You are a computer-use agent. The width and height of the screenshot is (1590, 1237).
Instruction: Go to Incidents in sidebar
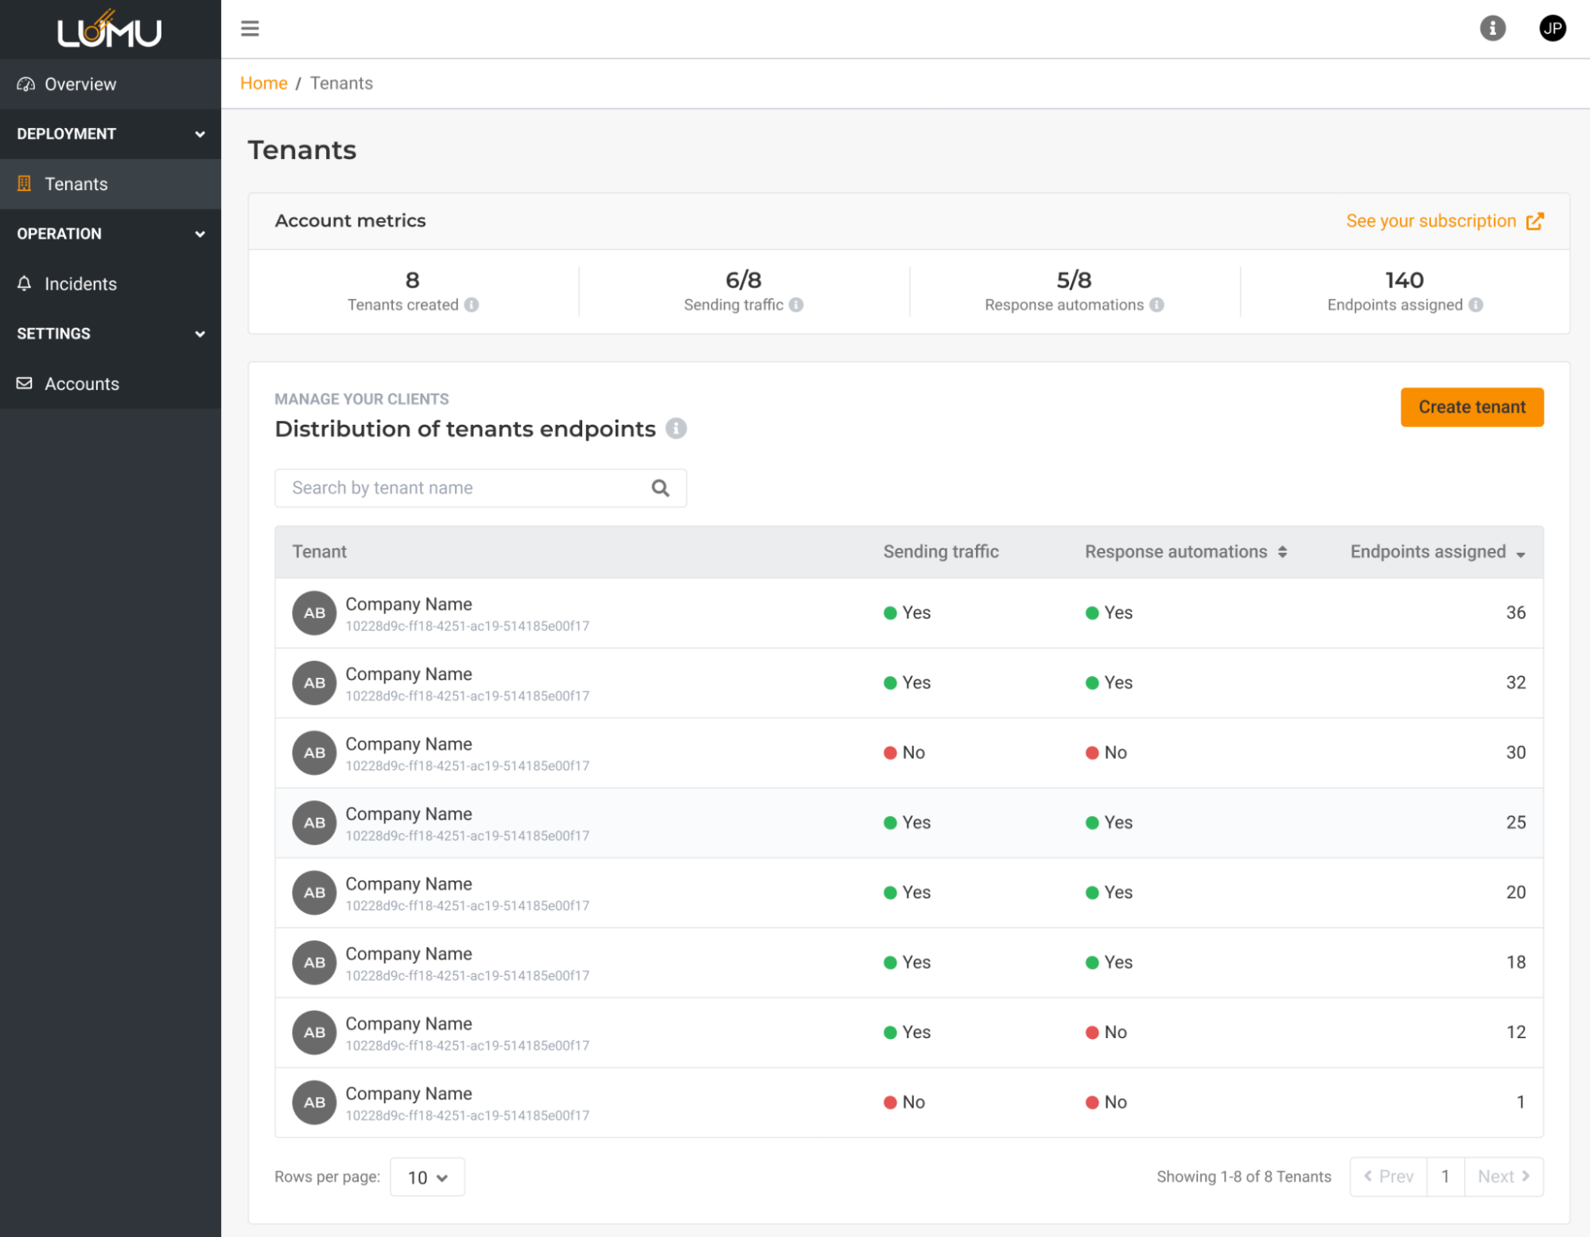pyautogui.click(x=80, y=284)
